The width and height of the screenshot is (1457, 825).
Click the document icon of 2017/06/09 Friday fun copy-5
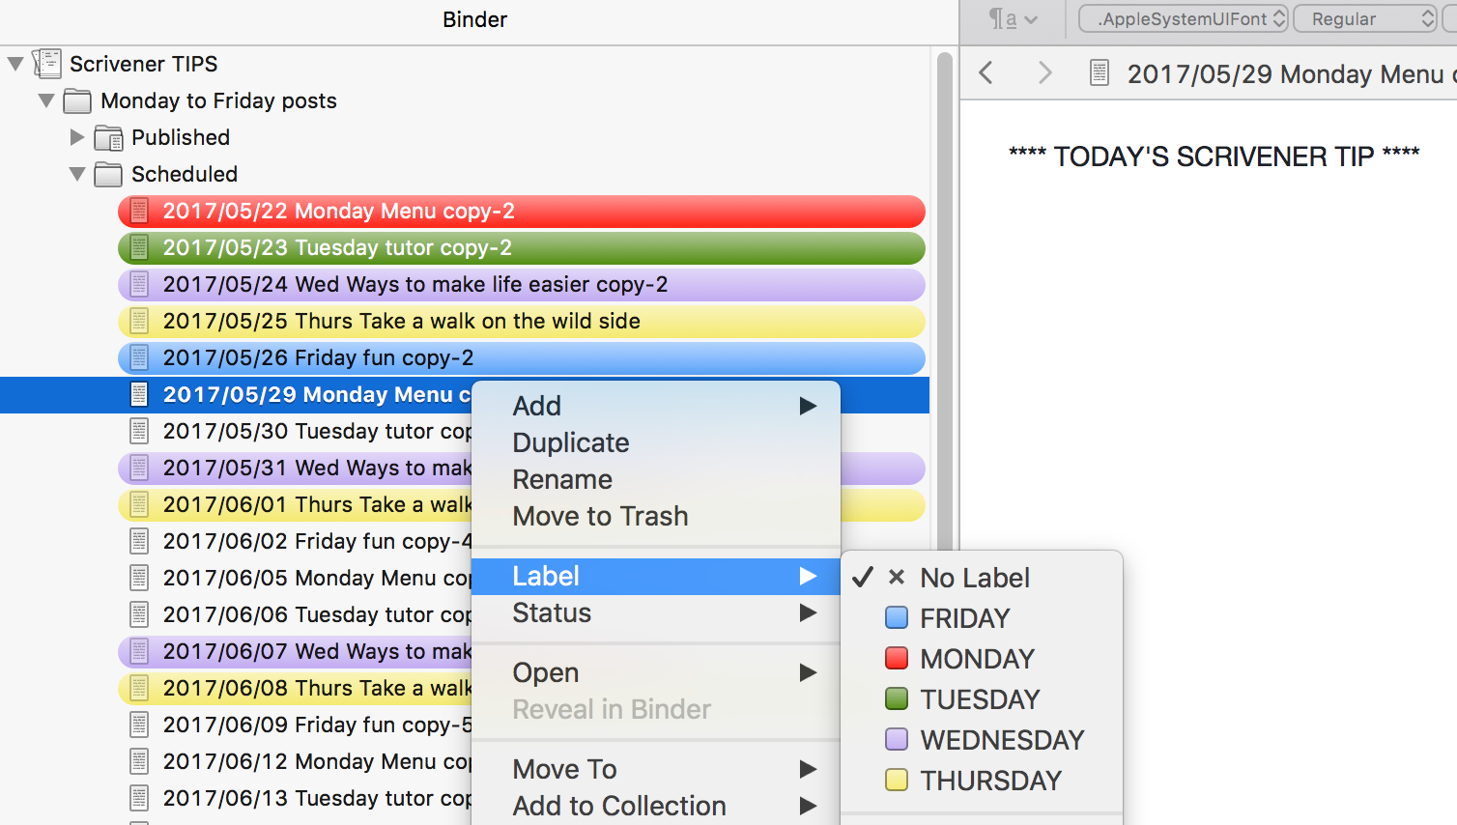pos(139,725)
